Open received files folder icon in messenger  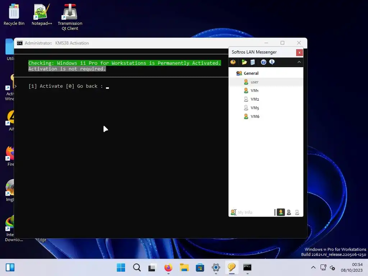point(244,62)
